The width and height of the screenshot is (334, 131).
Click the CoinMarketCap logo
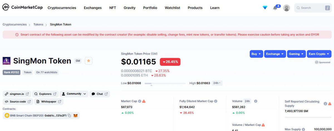[x=22, y=8]
